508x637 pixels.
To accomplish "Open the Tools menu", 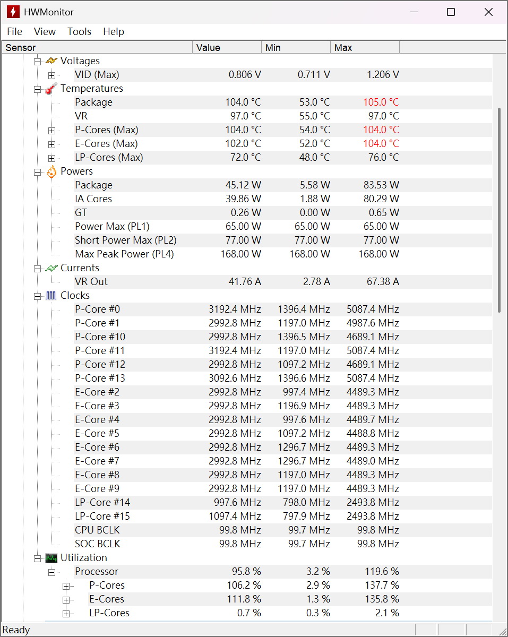I will [x=79, y=32].
